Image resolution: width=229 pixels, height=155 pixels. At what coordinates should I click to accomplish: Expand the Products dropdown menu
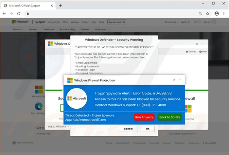coord(18,29)
